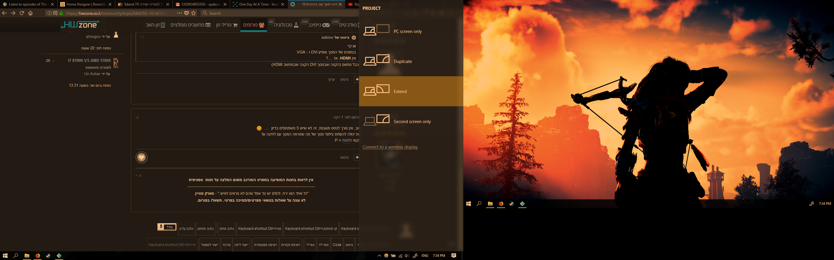The width and height of the screenshot is (834, 260).
Task: Bookmark this page with the star icon
Action: point(194,13)
